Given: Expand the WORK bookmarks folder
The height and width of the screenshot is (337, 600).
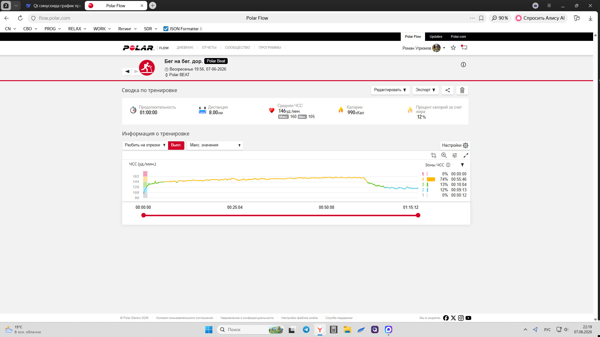Looking at the screenshot, I should click(x=102, y=29).
